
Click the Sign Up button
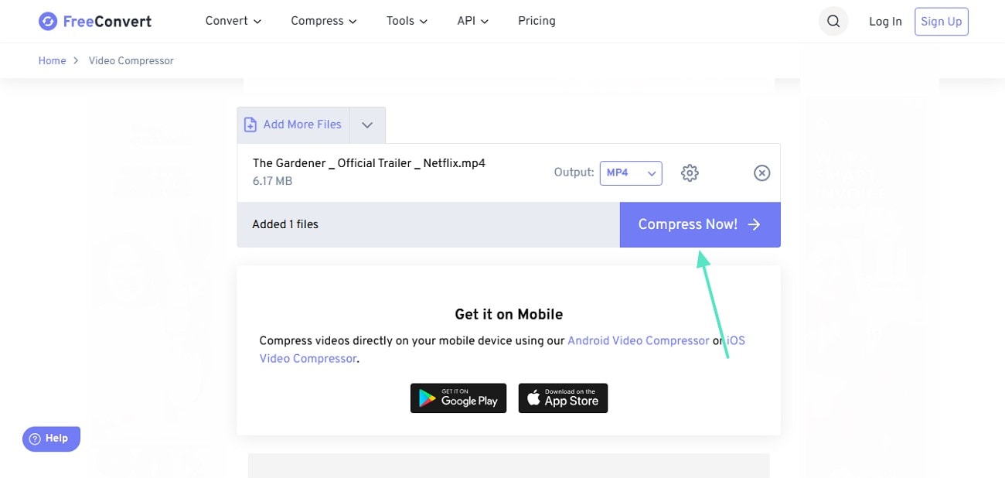(941, 22)
